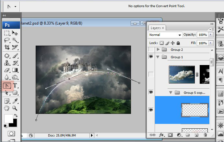The height and width of the screenshot is (142, 224).
Task: Swap foreground and background colors
Action: tap(16, 115)
